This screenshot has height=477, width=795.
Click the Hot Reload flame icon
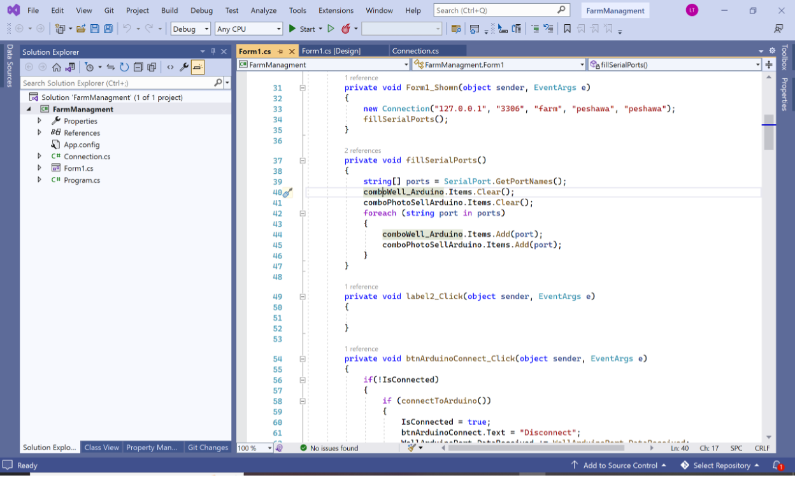point(346,29)
